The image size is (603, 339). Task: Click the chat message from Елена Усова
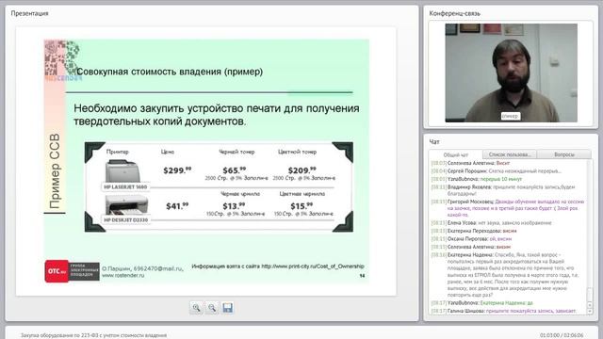(492, 223)
